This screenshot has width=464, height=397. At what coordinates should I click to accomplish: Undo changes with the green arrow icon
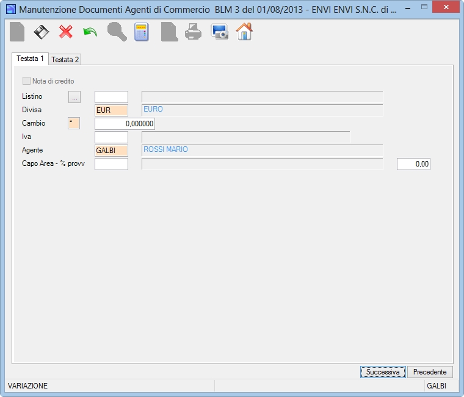click(x=90, y=32)
